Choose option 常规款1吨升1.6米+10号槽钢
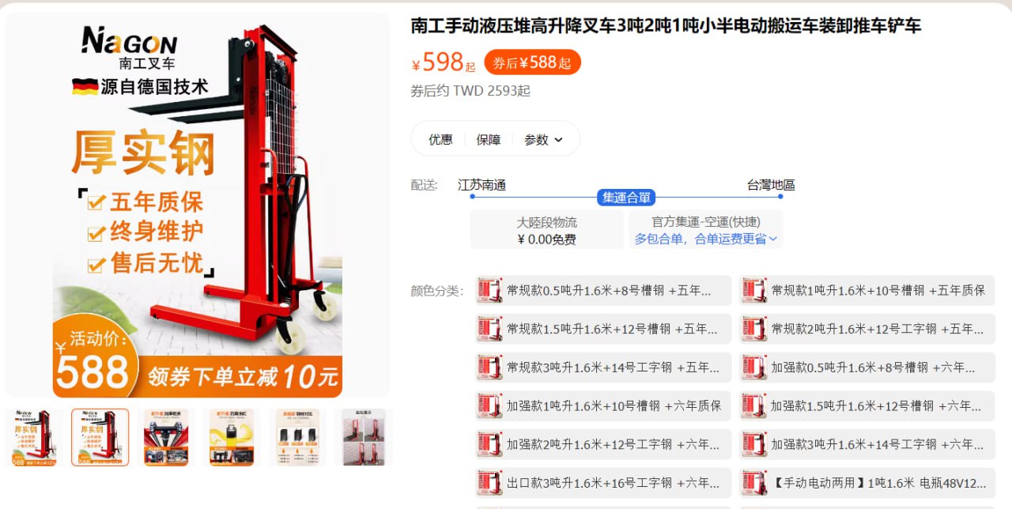 tap(867, 290)
